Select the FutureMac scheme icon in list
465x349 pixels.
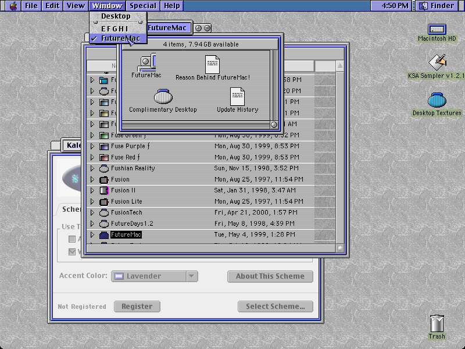point(104,235)
